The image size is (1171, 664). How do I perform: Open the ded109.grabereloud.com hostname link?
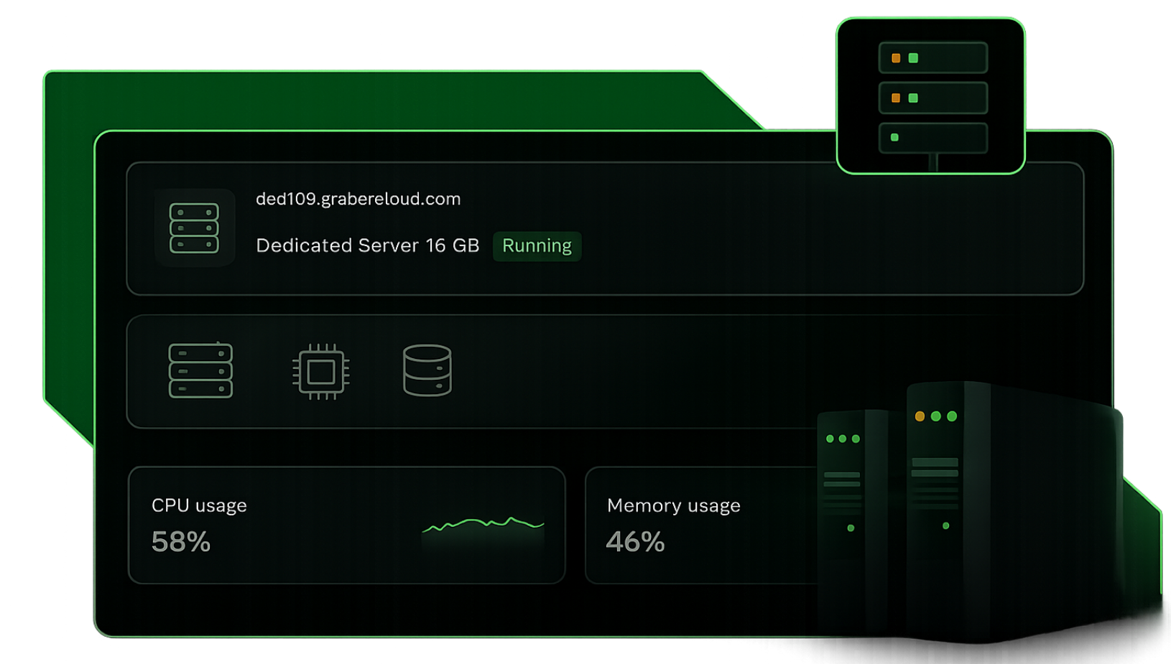[358, 199]
